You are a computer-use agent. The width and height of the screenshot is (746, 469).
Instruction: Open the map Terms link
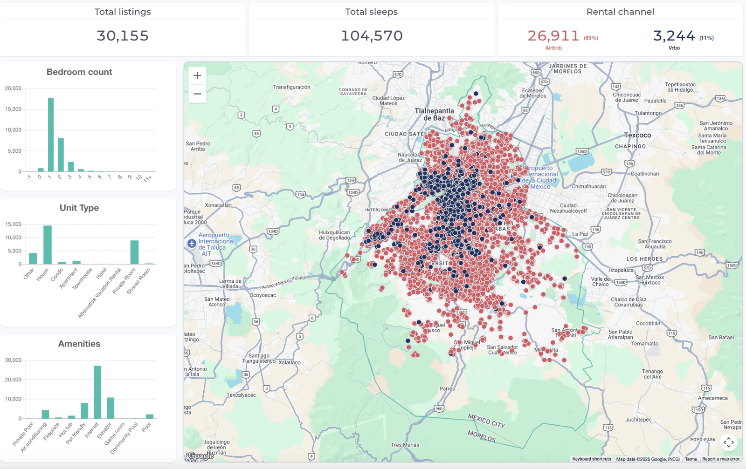pos(691,459)
